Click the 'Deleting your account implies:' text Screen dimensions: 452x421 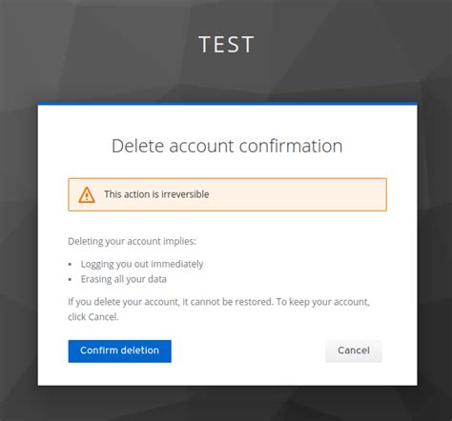132,241
